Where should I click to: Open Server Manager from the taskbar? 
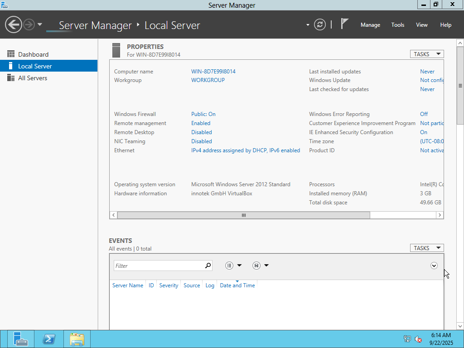click(20, 339)
